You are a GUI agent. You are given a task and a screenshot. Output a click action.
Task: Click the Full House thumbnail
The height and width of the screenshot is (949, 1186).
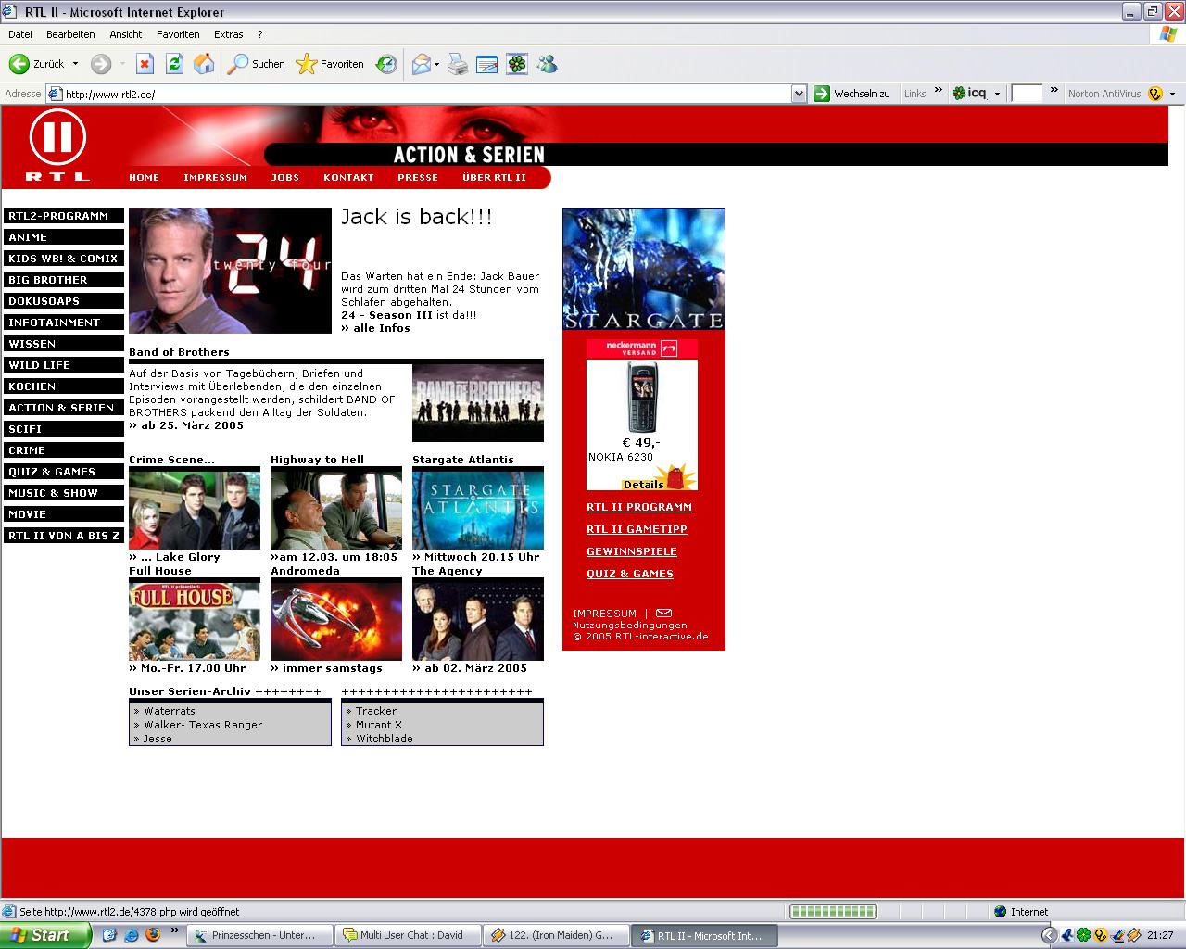[x=195, y=619]
